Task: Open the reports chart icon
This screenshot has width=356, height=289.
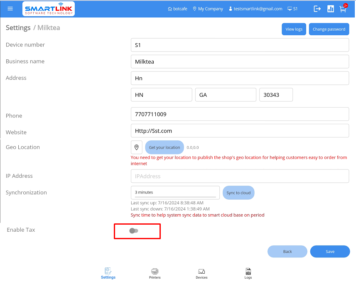Action: tap(331, 9)
